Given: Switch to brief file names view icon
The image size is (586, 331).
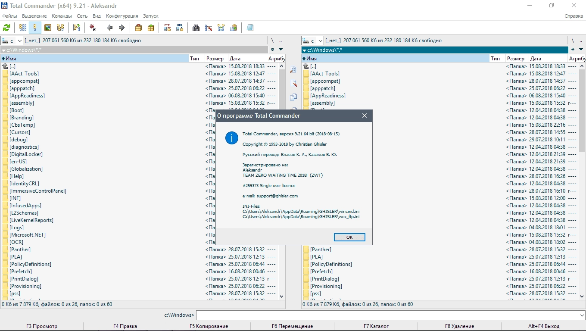Looking at the screenshot, I should point(23,28).
